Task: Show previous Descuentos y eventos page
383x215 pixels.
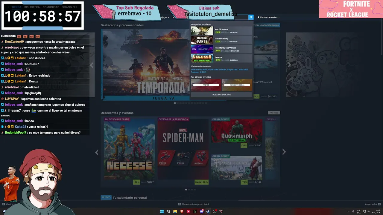Action: (x=97, y=153)
